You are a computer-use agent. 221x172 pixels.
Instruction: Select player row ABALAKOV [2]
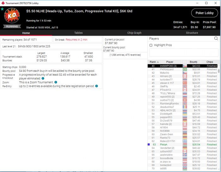[182, 110]
